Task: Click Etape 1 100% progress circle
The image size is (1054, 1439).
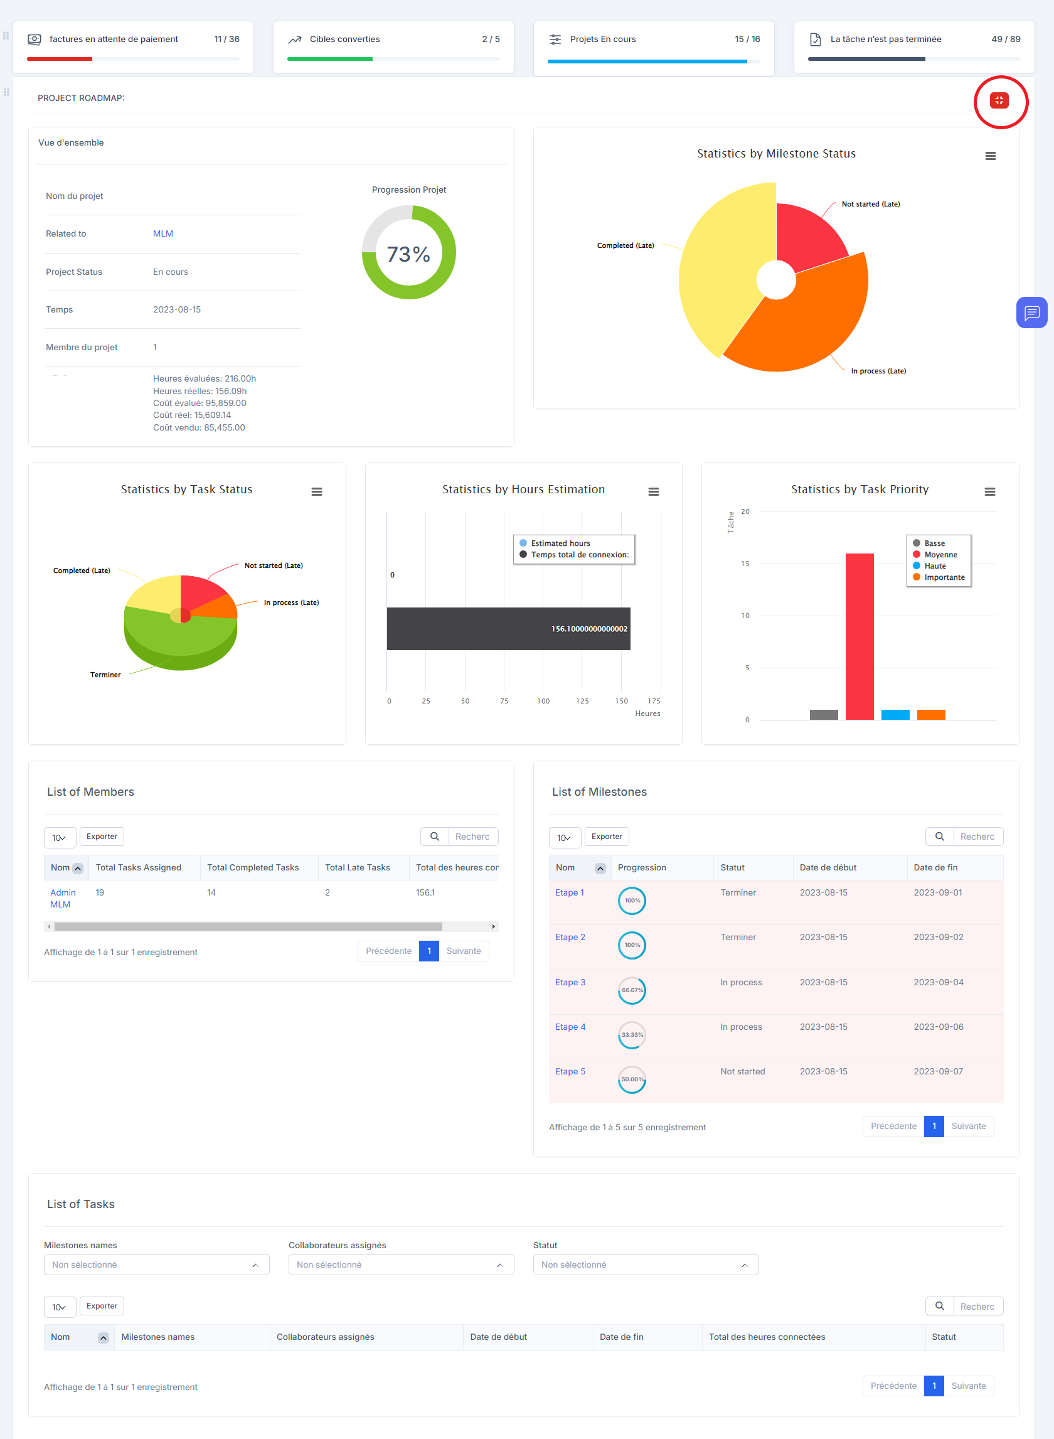Action: coord(632,901)
